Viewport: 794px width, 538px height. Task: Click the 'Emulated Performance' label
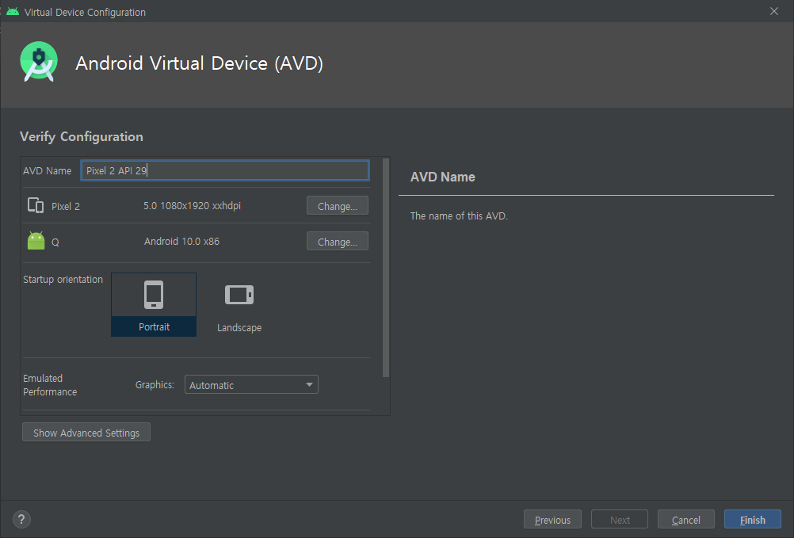click(50, 385)
